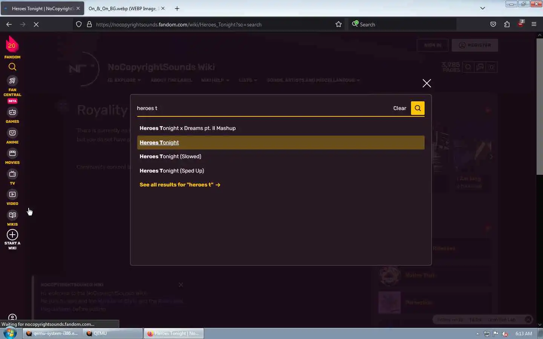The width and height of the screenshot is (543, 339).
Task: Click the Firefox search box
Action: coord(402,24)
